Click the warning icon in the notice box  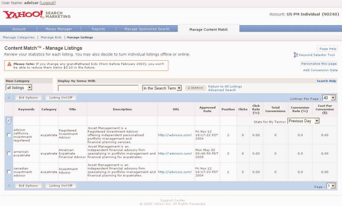9,64
